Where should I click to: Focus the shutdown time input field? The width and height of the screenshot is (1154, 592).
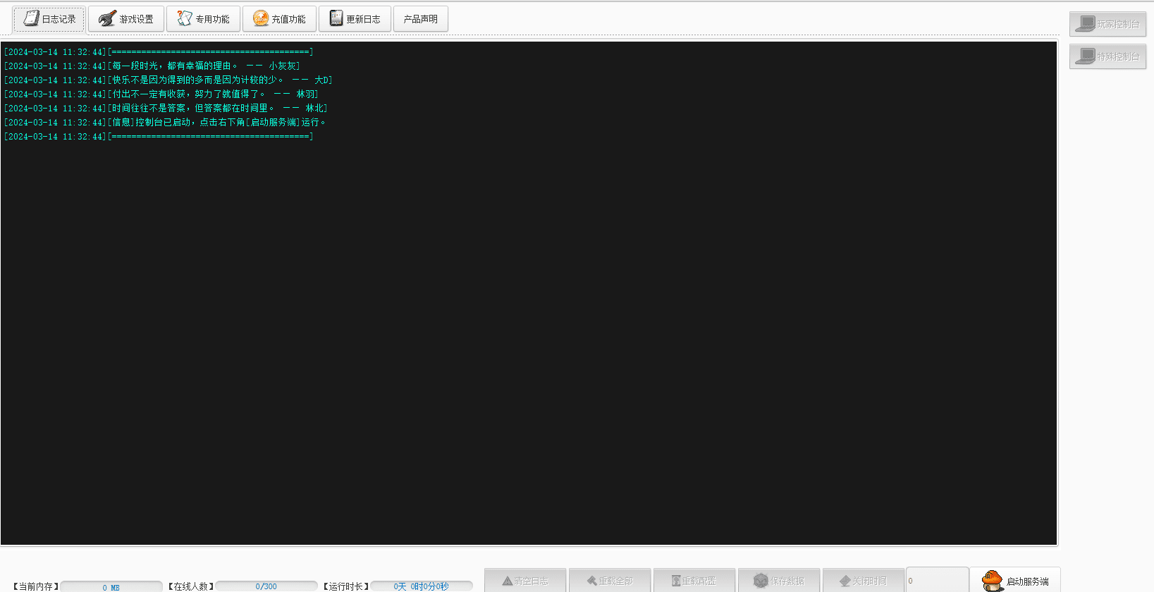[937, 581]
